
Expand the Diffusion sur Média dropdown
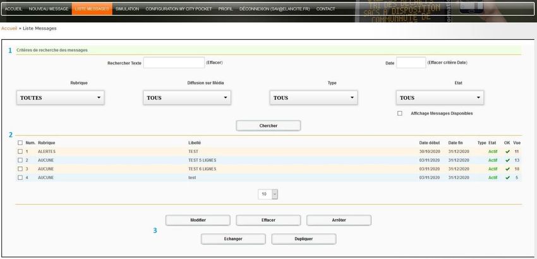click(187, 98)
